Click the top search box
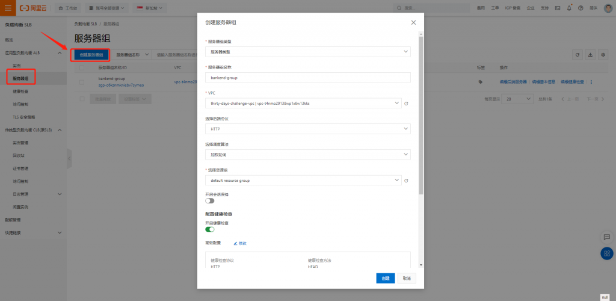 431,8
